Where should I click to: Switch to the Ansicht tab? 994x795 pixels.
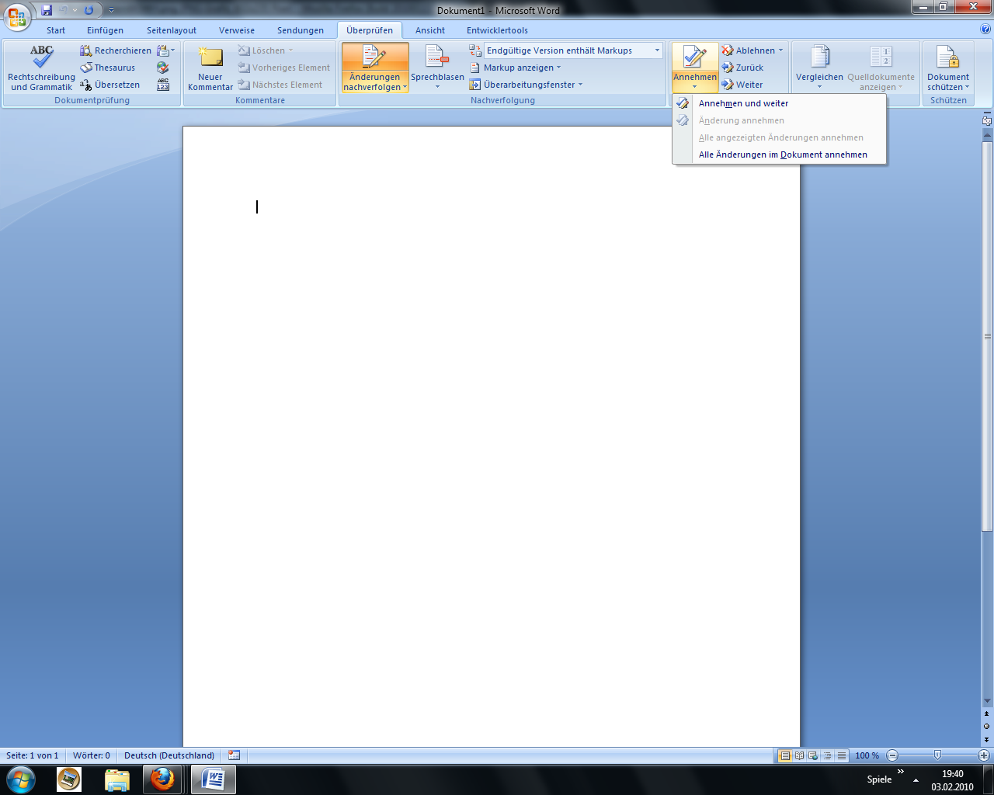pos(430,30)
